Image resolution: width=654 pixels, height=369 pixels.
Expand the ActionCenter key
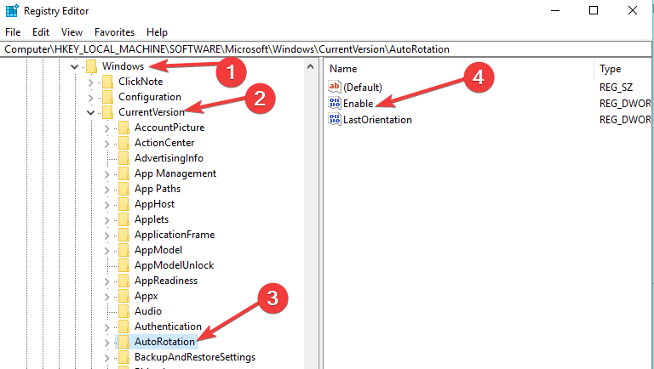(106, 144)
